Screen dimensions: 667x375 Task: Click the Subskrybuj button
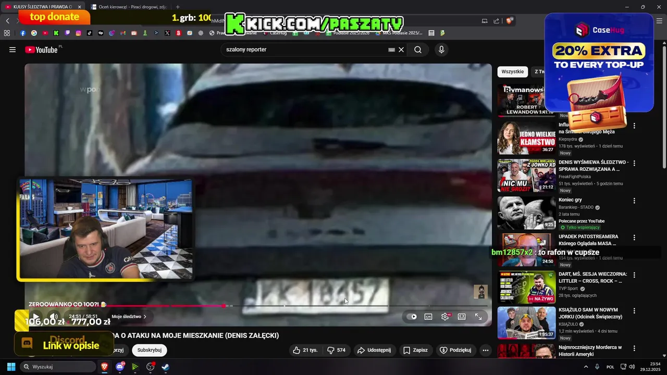tap(150, 350)
